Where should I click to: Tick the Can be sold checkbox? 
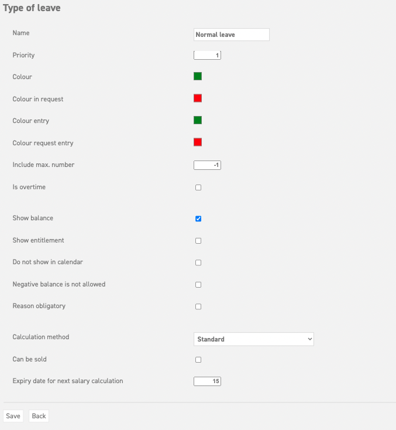pyautogui.click(x=198, y=360)
